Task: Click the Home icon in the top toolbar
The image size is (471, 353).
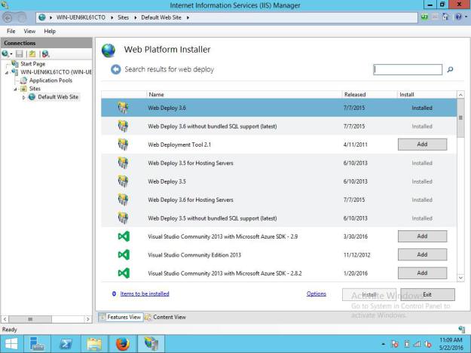Action: 445,17
